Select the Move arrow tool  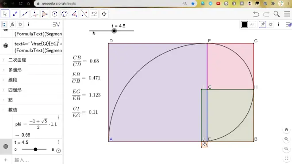point(5,14)
